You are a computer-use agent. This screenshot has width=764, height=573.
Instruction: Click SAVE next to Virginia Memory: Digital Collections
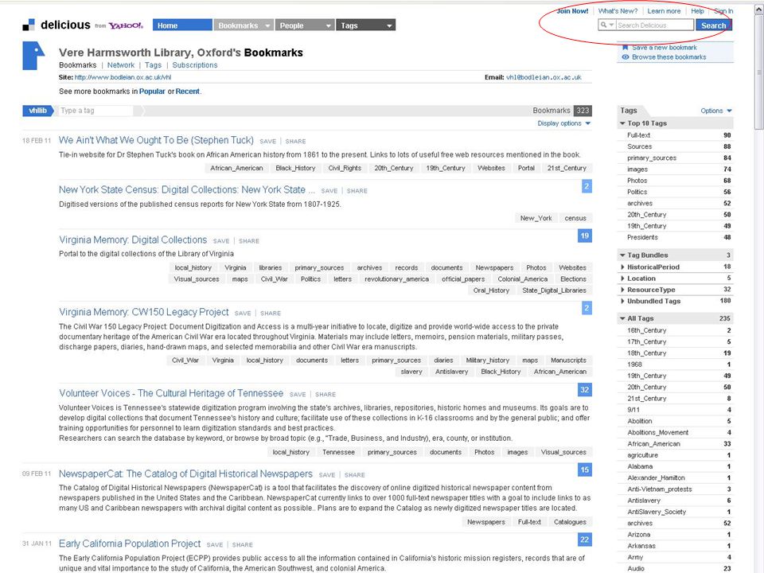pos(221,240)
